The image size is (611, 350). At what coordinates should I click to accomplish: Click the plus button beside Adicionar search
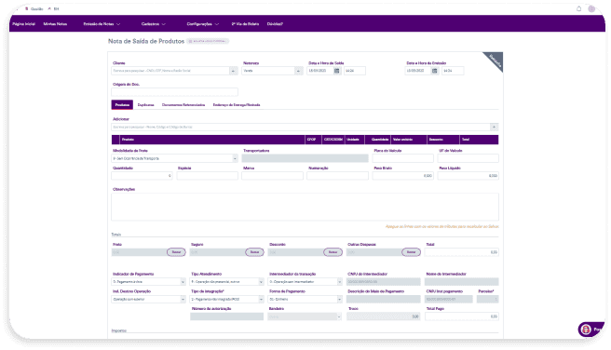point(494,127)
